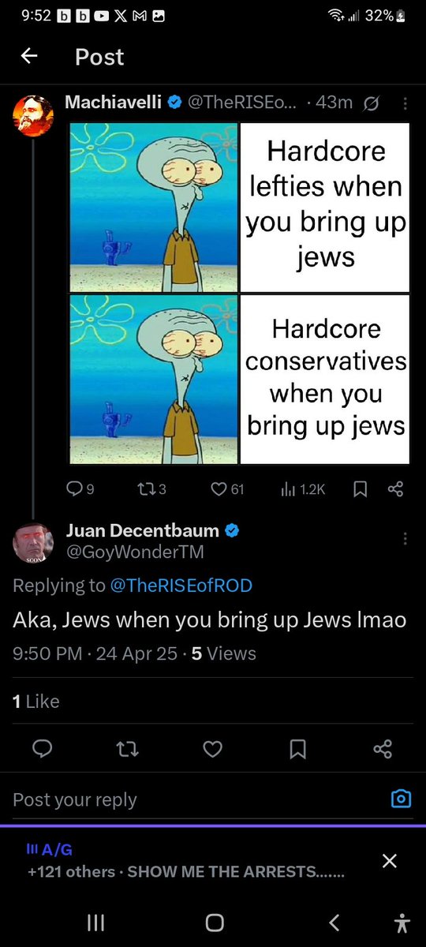426x947 pixels.
Task: Bookmark Machiavelli's meme post
Action: coord(360,489)
